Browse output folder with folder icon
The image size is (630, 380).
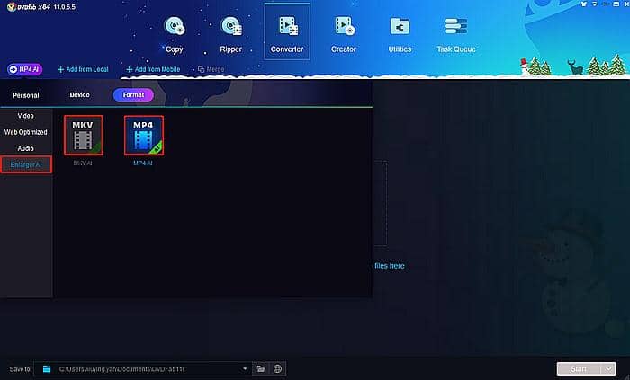pyautogui.click(x=261, y=369)
